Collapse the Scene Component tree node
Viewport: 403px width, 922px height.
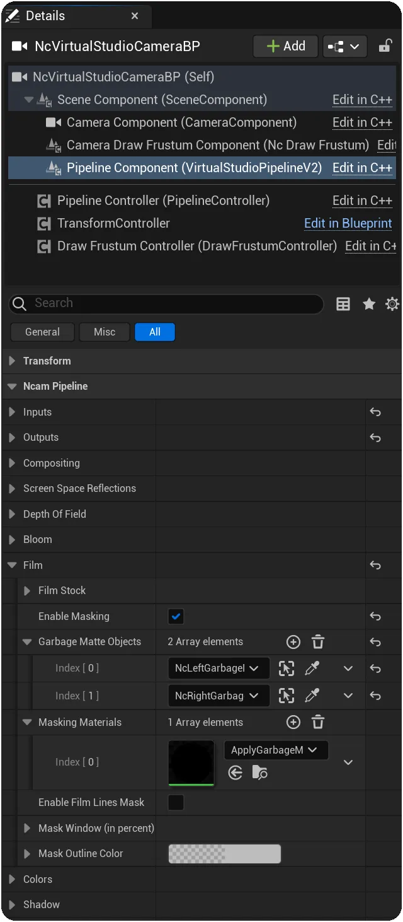coord(28,100)
